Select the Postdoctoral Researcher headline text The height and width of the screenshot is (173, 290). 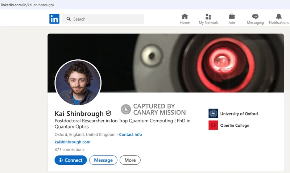tap(123, 123)
